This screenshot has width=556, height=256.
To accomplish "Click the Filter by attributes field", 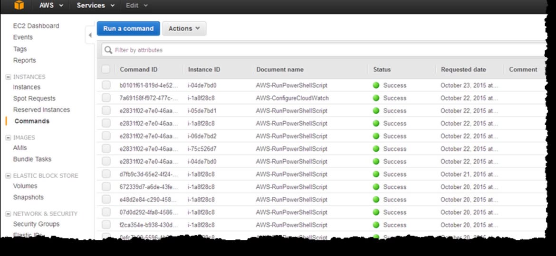I will (325, 50).
